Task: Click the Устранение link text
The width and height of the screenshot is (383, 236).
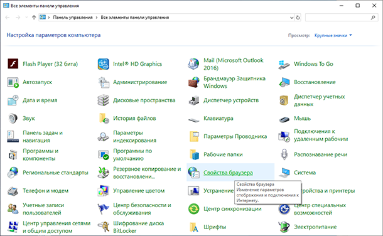Action: (218, 191)
